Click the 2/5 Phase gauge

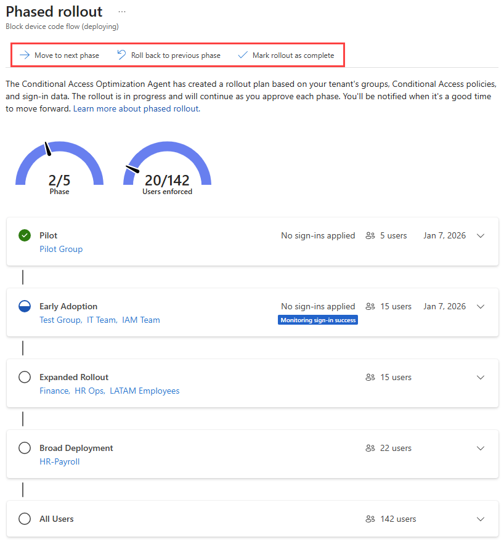click(59, 168)
